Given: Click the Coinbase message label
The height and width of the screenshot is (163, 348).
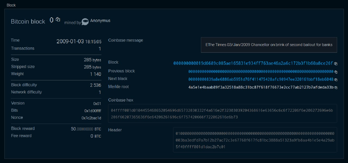Looking at the screenshot, I should [126, 40].
